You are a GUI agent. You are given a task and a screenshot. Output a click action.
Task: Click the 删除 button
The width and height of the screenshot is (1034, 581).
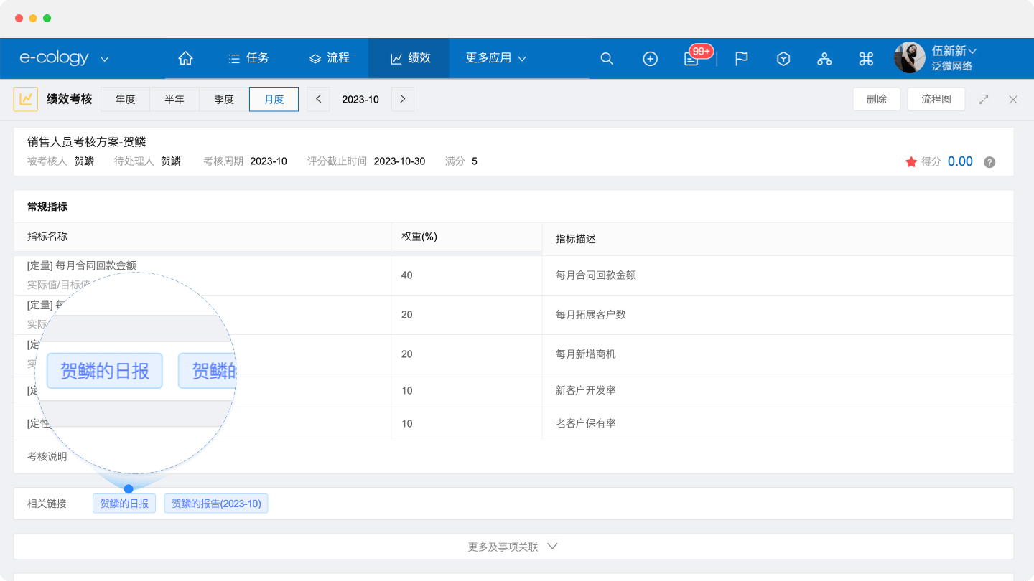pos(876,99)
